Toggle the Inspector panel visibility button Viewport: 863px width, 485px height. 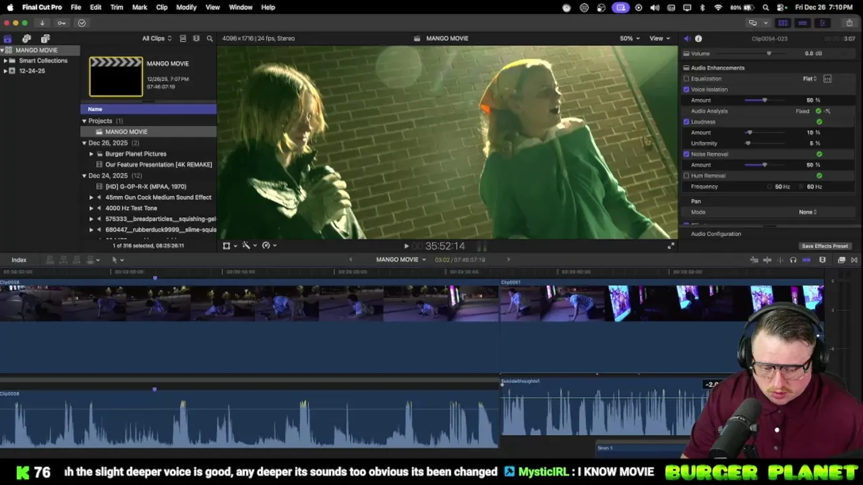coord(822,23)
